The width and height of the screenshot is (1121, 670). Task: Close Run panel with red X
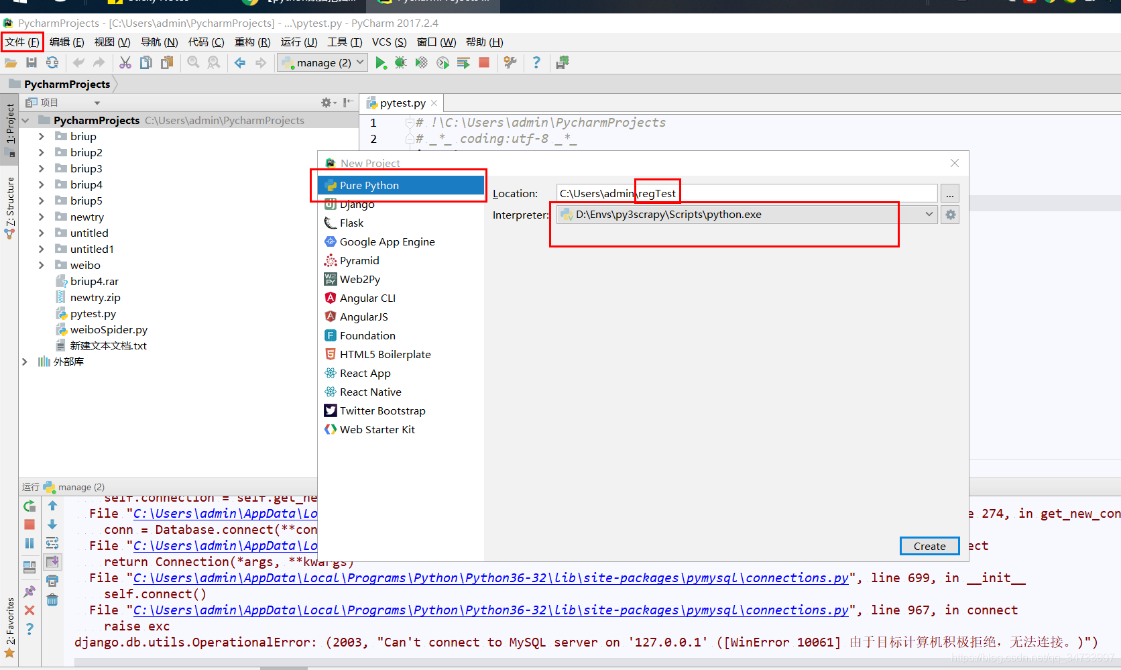29,610
